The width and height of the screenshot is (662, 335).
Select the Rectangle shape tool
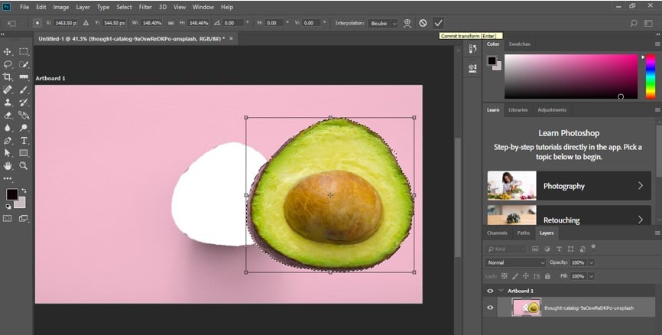click(24, 153)
